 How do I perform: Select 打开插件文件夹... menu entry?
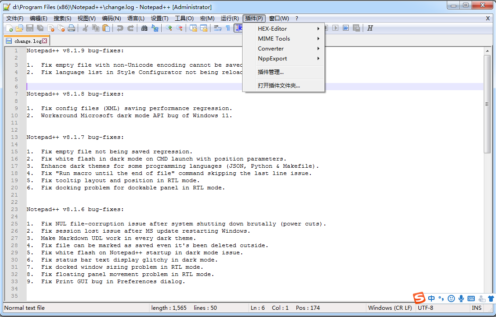(x=283, y=86)
